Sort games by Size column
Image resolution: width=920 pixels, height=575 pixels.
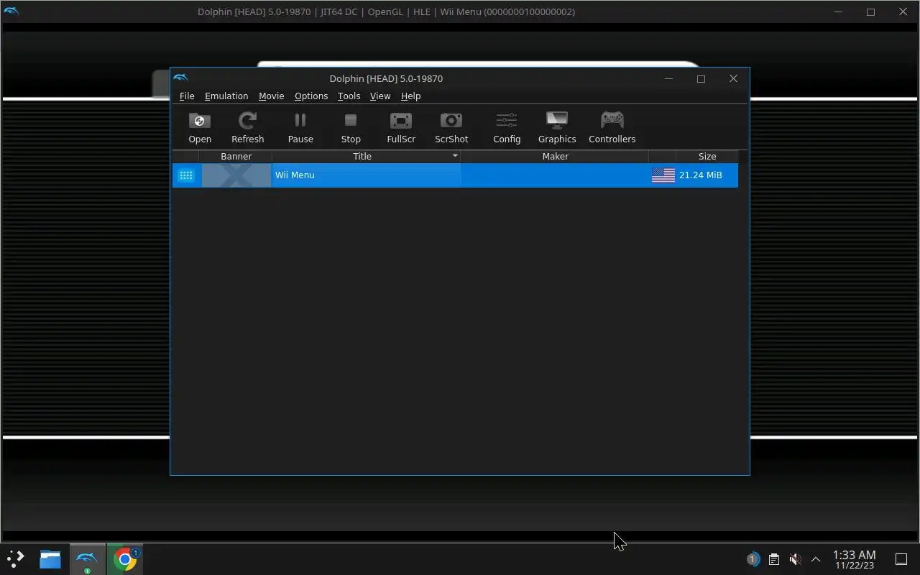[707, 156]
